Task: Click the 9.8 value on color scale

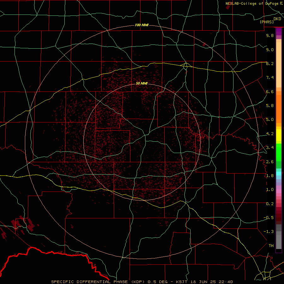Action: click(x=270, y=35)
